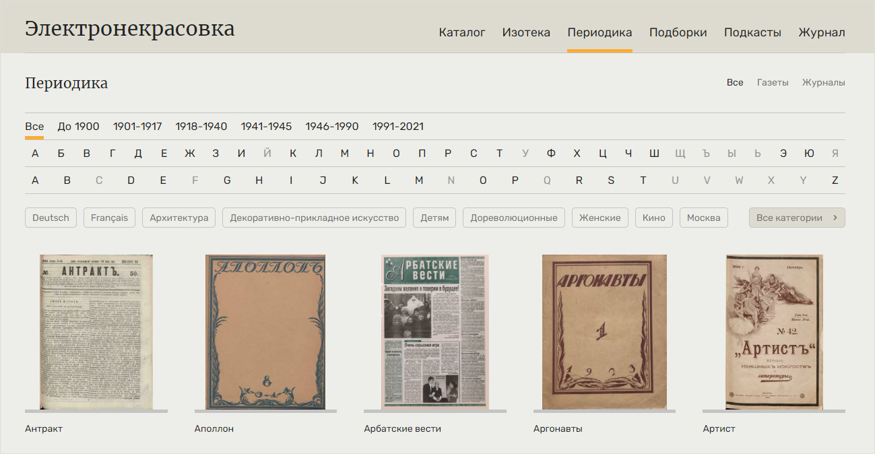Filter periodicals by Газеты
875x454 pixels.
pos(773,82)
